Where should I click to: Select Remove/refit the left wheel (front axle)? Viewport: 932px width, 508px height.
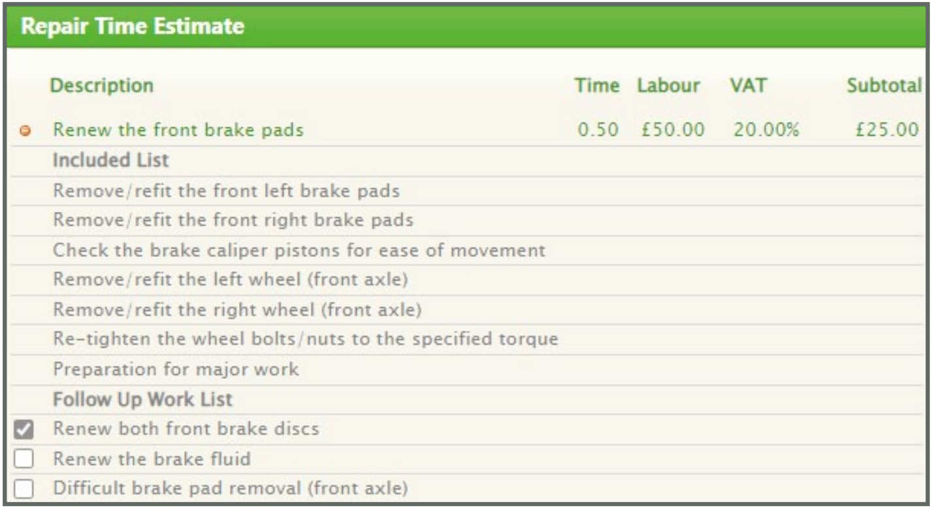point(231,280)
